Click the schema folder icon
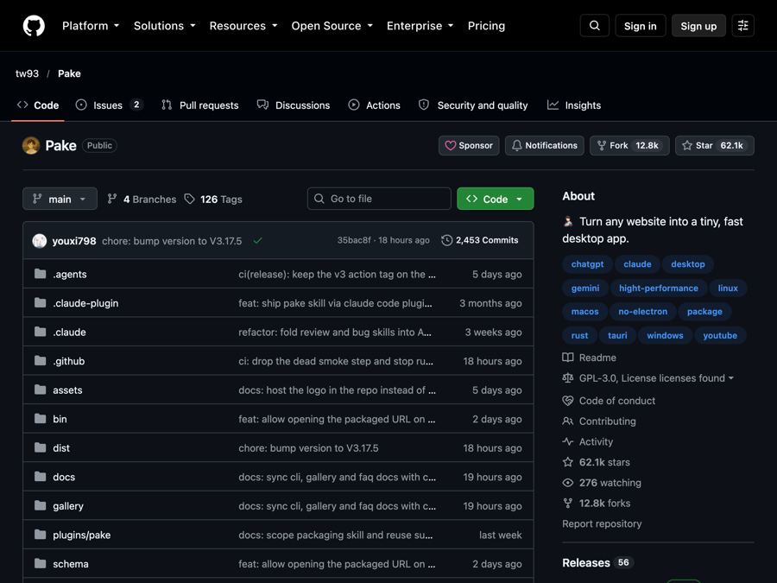 [x=40, y=564]
